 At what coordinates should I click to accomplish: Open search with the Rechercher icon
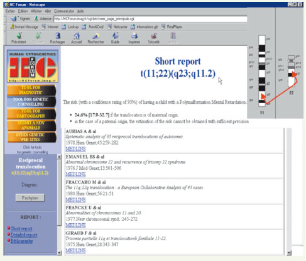(96, 36)
